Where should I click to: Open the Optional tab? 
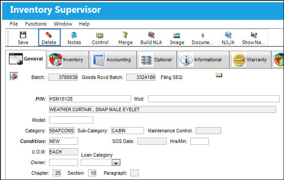click(x=156, y=60)
